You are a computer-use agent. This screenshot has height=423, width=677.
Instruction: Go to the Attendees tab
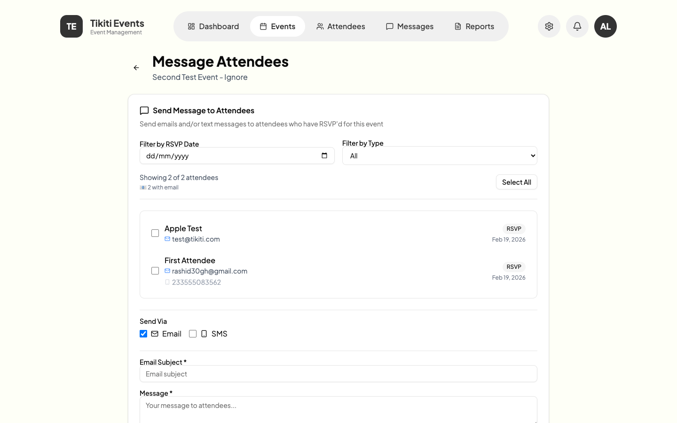click(341, 26)
